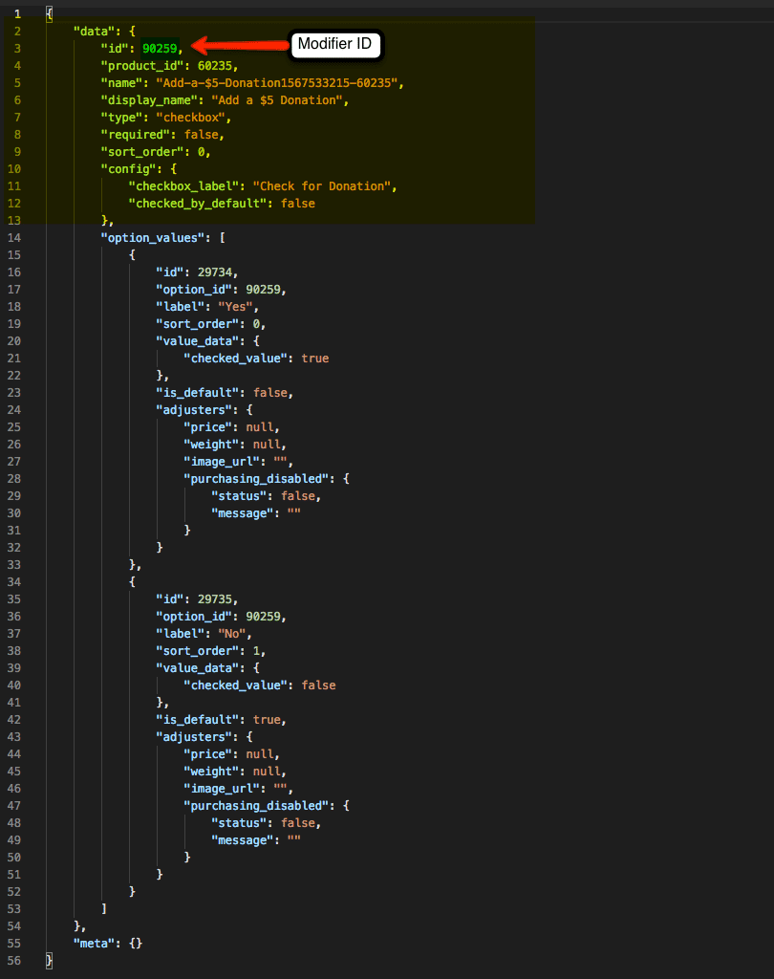Image resolution: width=774 pixels, height=979 pixels.
Task: Click "purchasing_disabled" key on line 47
Action: point(256,806)
